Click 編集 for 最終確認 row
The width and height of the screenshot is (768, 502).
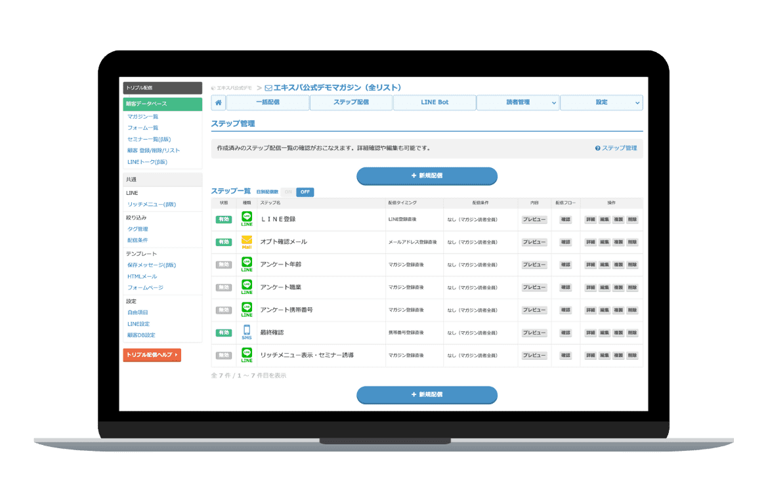click(605, 333)
